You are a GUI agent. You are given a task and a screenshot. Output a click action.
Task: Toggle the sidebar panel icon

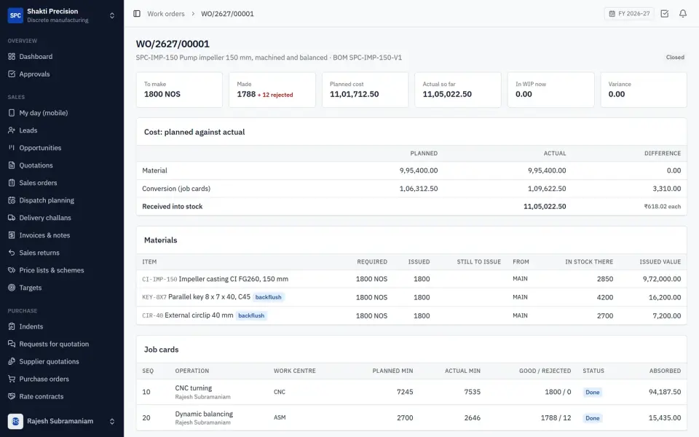coord(137,14)
